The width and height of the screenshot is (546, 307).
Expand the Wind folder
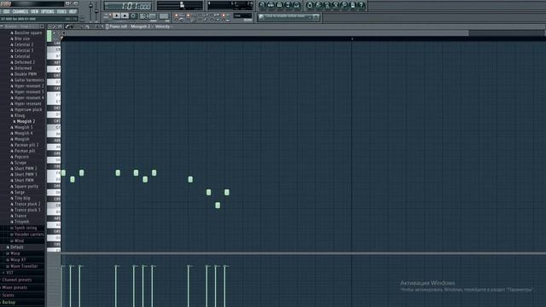click(x=19, y=240)
